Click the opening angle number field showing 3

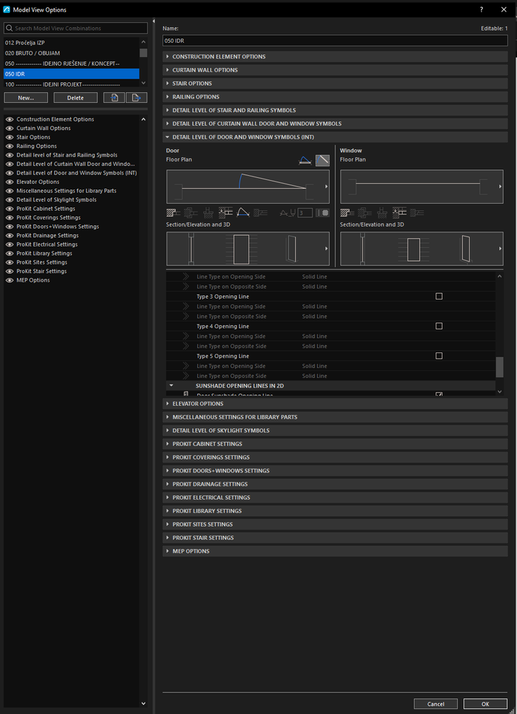point(305,213)
